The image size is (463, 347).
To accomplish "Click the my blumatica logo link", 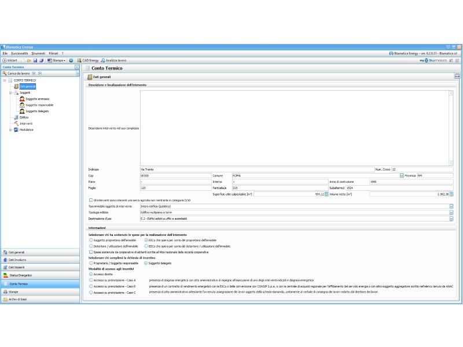I will click(x=433, y=61).
